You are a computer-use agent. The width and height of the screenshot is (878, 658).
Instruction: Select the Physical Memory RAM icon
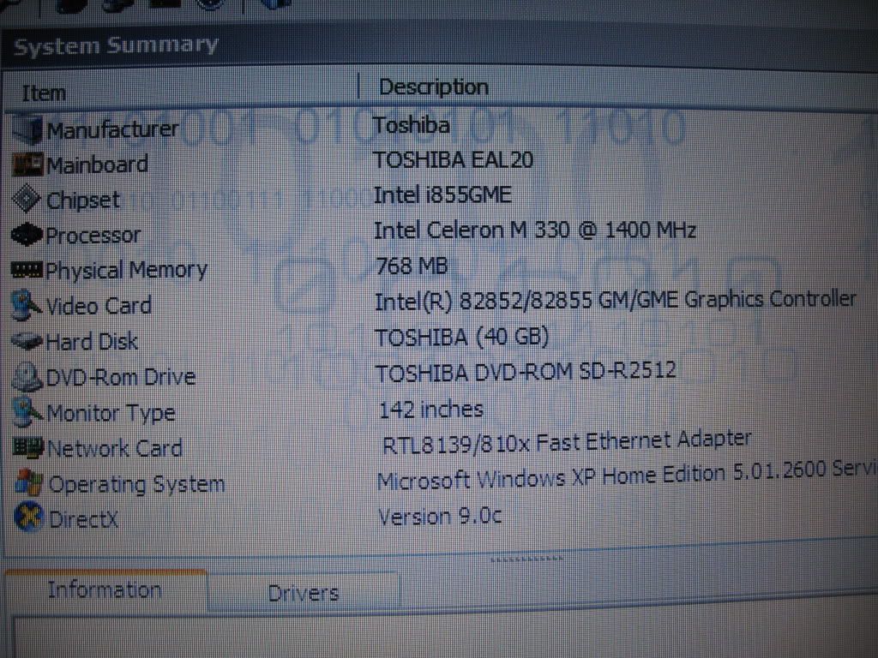pyautogui.click(x=27, y=270)
